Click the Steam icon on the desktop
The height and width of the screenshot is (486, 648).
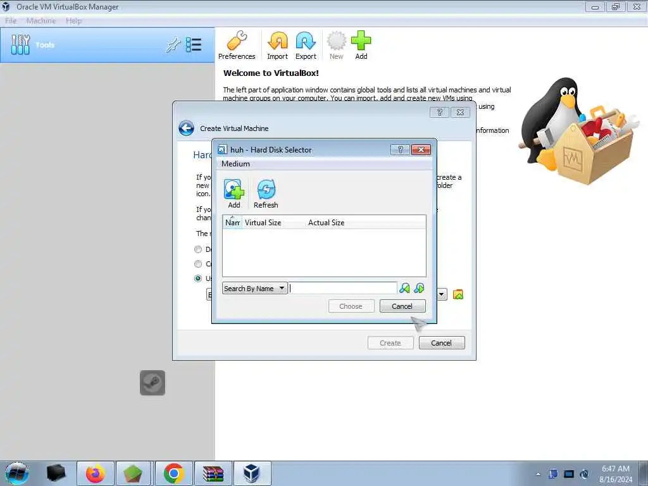pos(153,383)
